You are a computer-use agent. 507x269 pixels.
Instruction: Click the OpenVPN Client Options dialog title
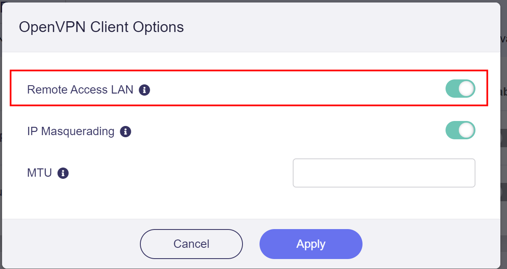coord(101,27)
